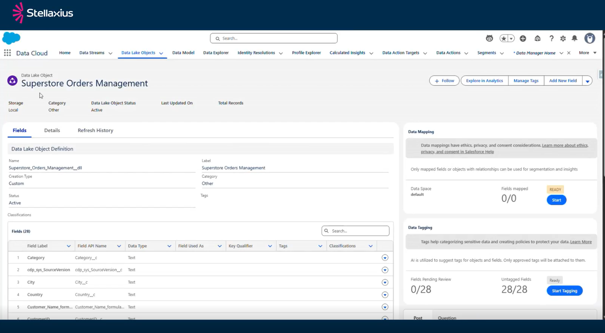This screenshot has height=333, width=605.
Task: Switch to the Question tab
Action: tap(447, 317)
